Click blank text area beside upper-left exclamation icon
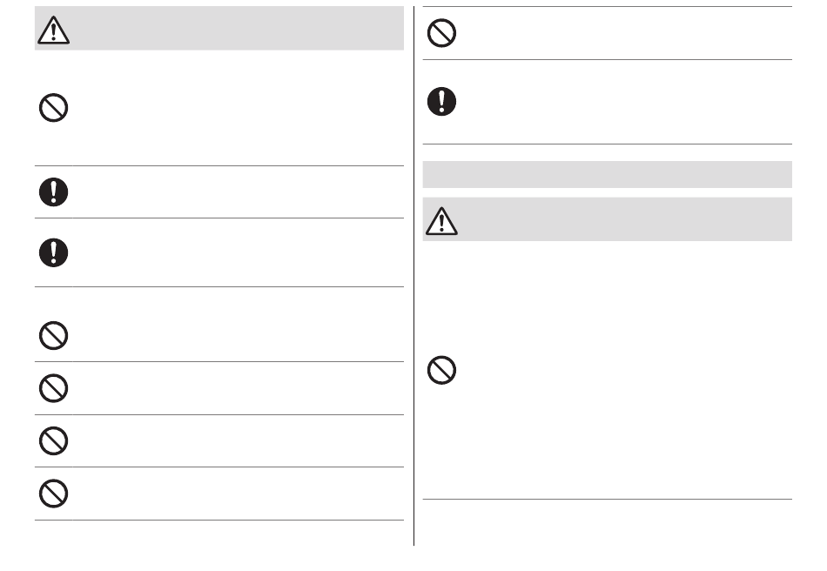 238,191
